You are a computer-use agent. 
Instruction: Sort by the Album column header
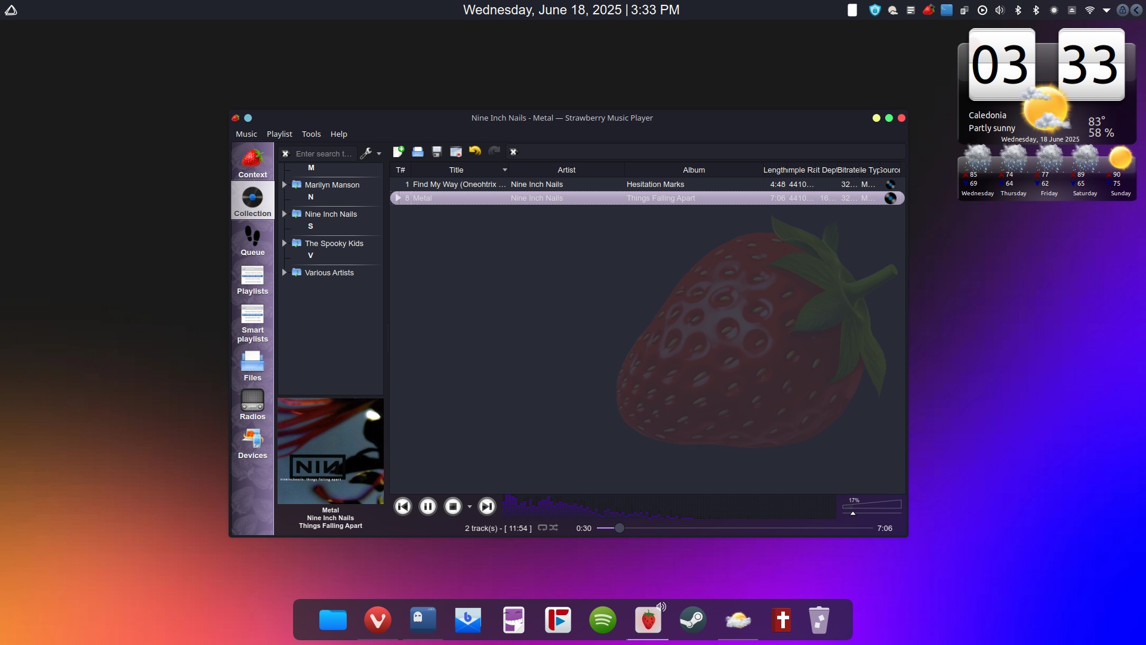click(x=694, y=170)
